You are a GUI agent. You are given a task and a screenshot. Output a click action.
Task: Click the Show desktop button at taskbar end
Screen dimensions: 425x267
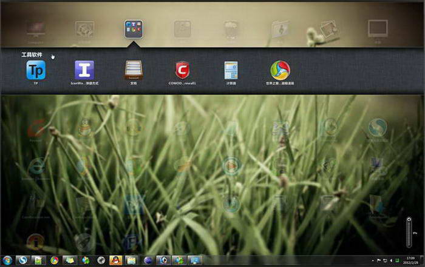click(423, 260)
